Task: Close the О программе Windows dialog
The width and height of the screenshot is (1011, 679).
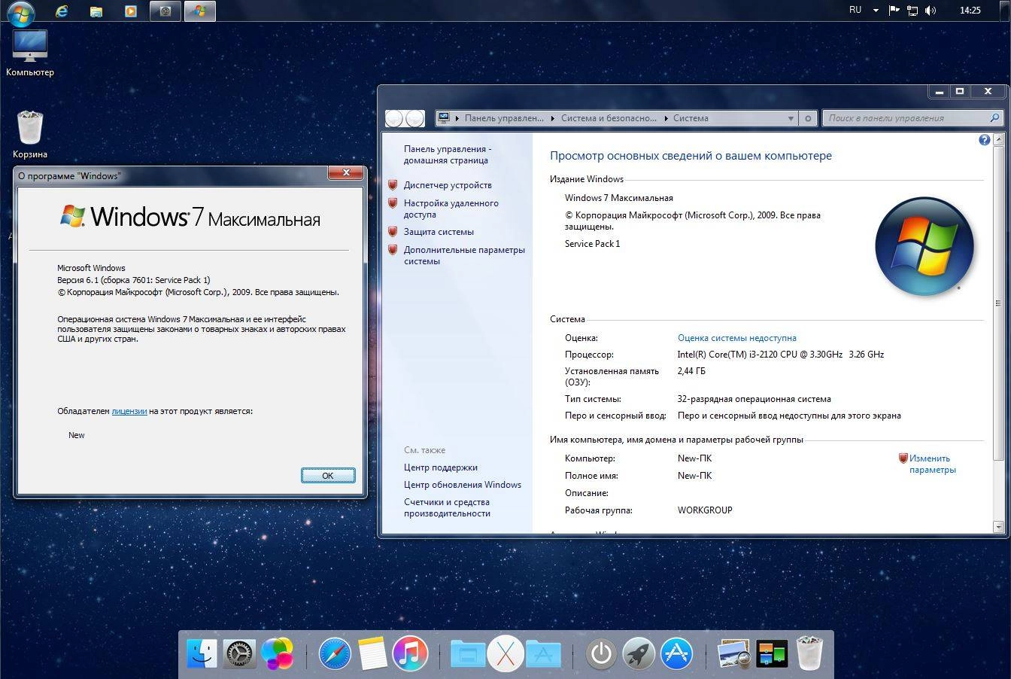Action: tap(346, 173)
